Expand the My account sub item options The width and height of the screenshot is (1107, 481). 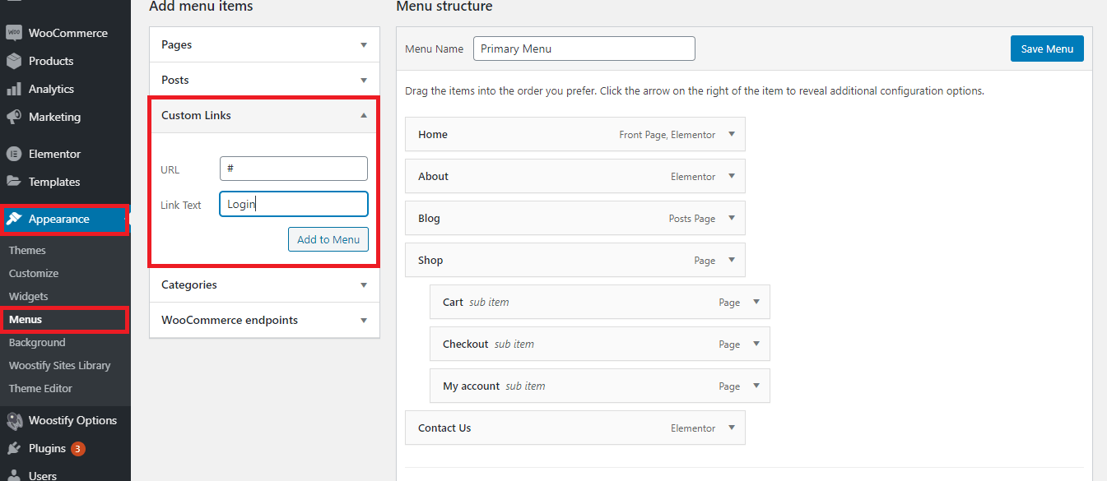tap(756, 386)
